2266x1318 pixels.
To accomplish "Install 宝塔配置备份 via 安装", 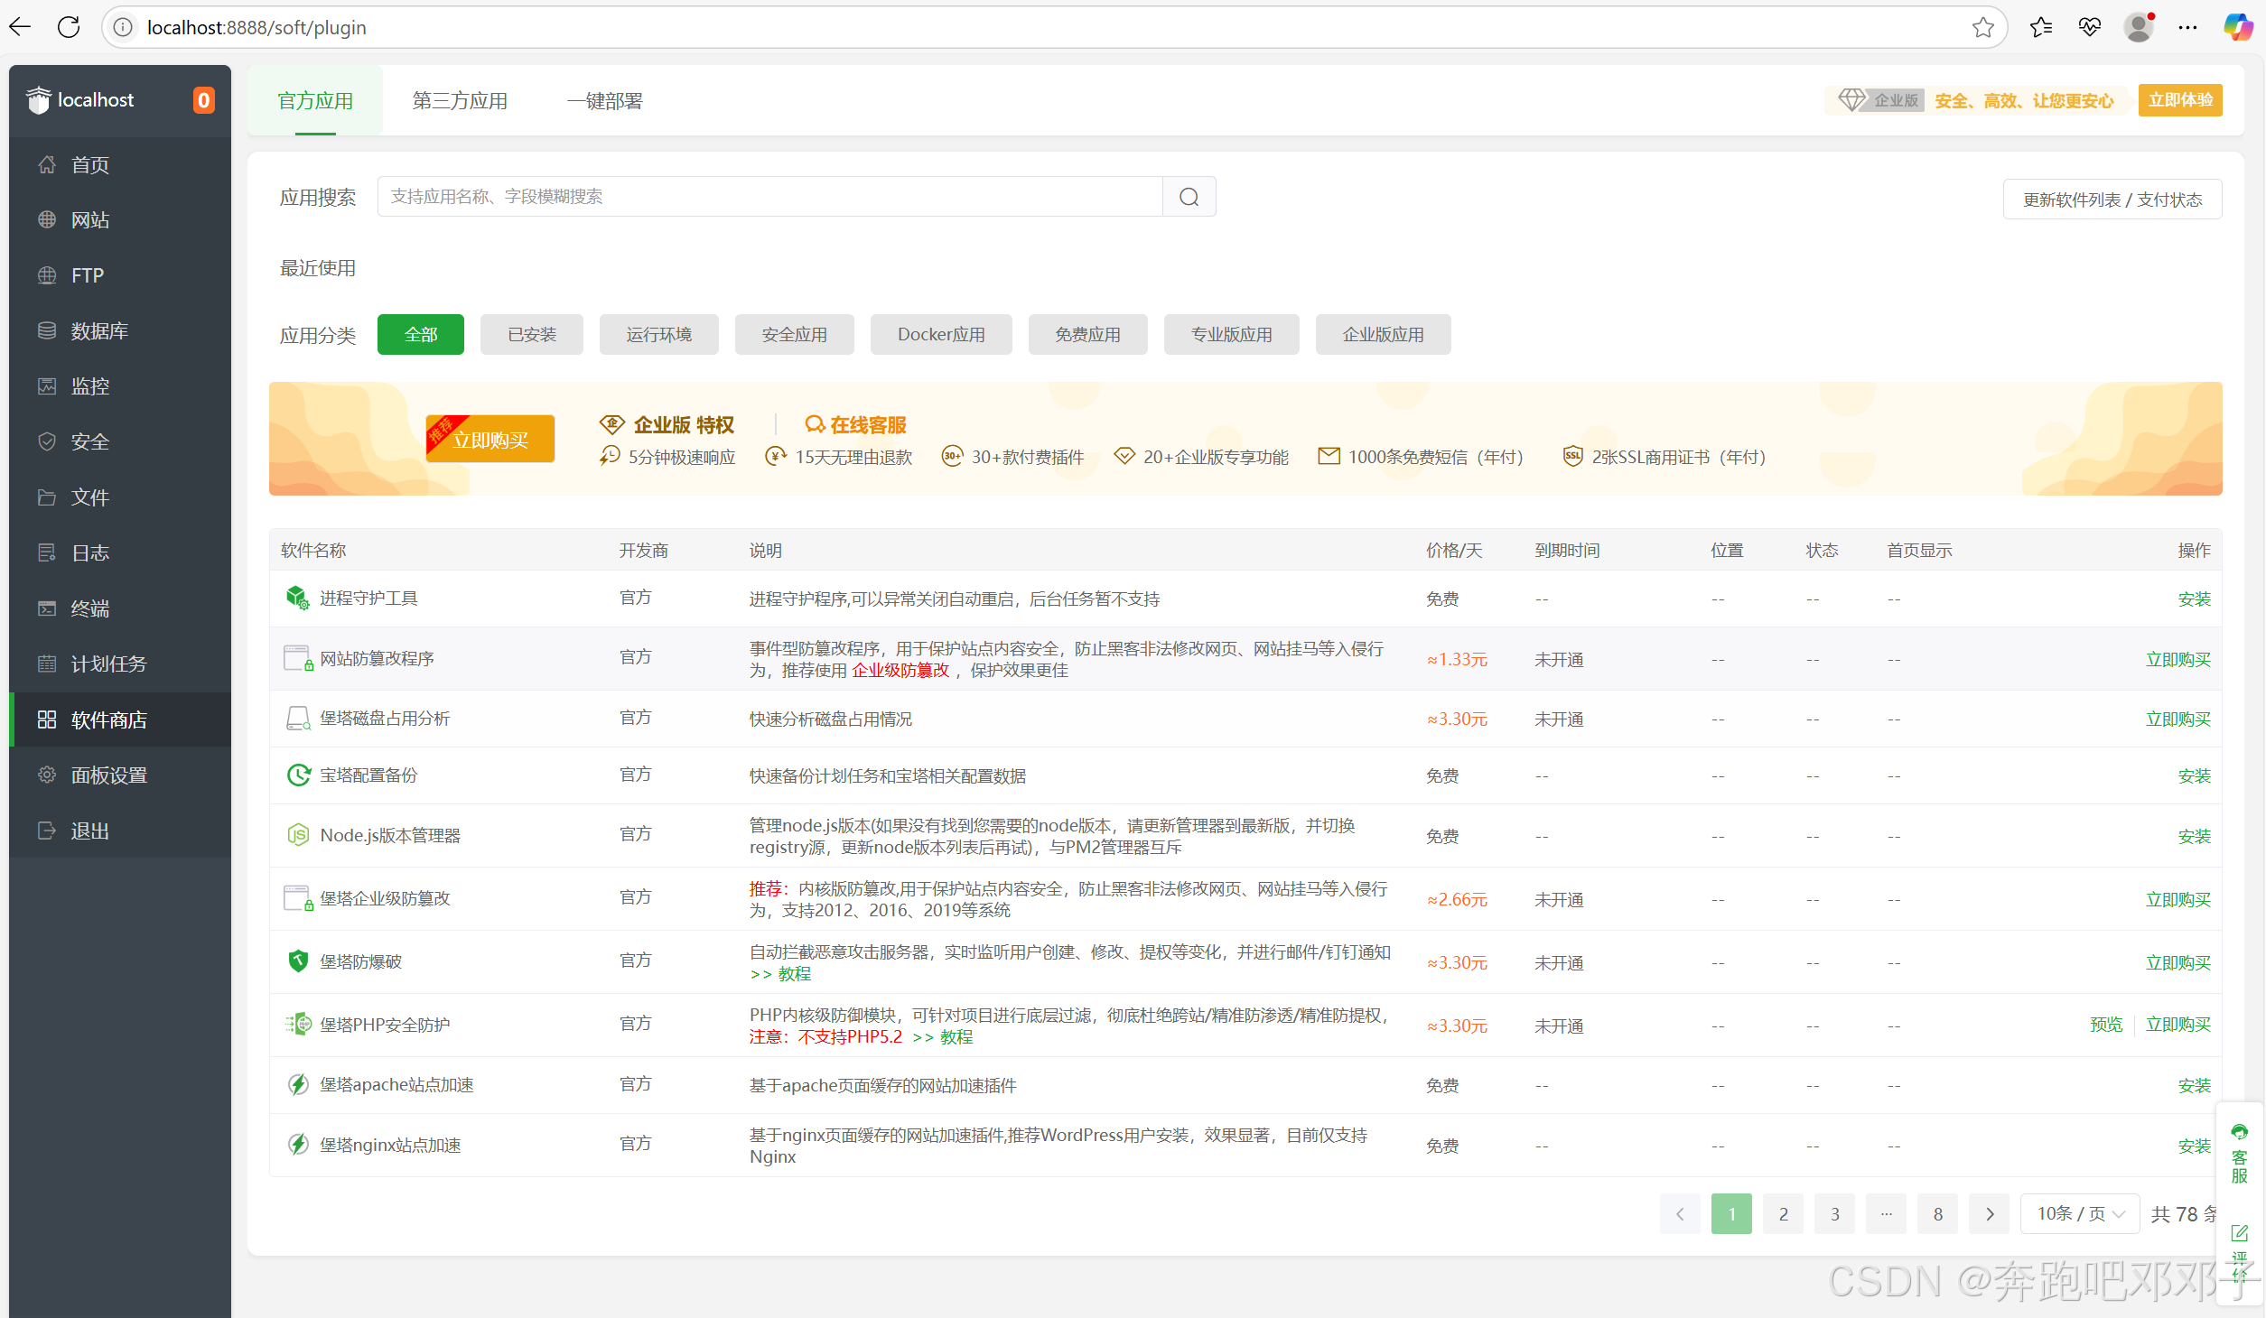I will pyautogui.click(x=2194, y=775).
